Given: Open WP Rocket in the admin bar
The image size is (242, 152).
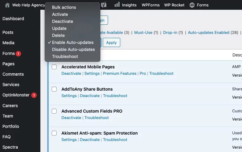Looking at the screenshot, I should point(174,5).
